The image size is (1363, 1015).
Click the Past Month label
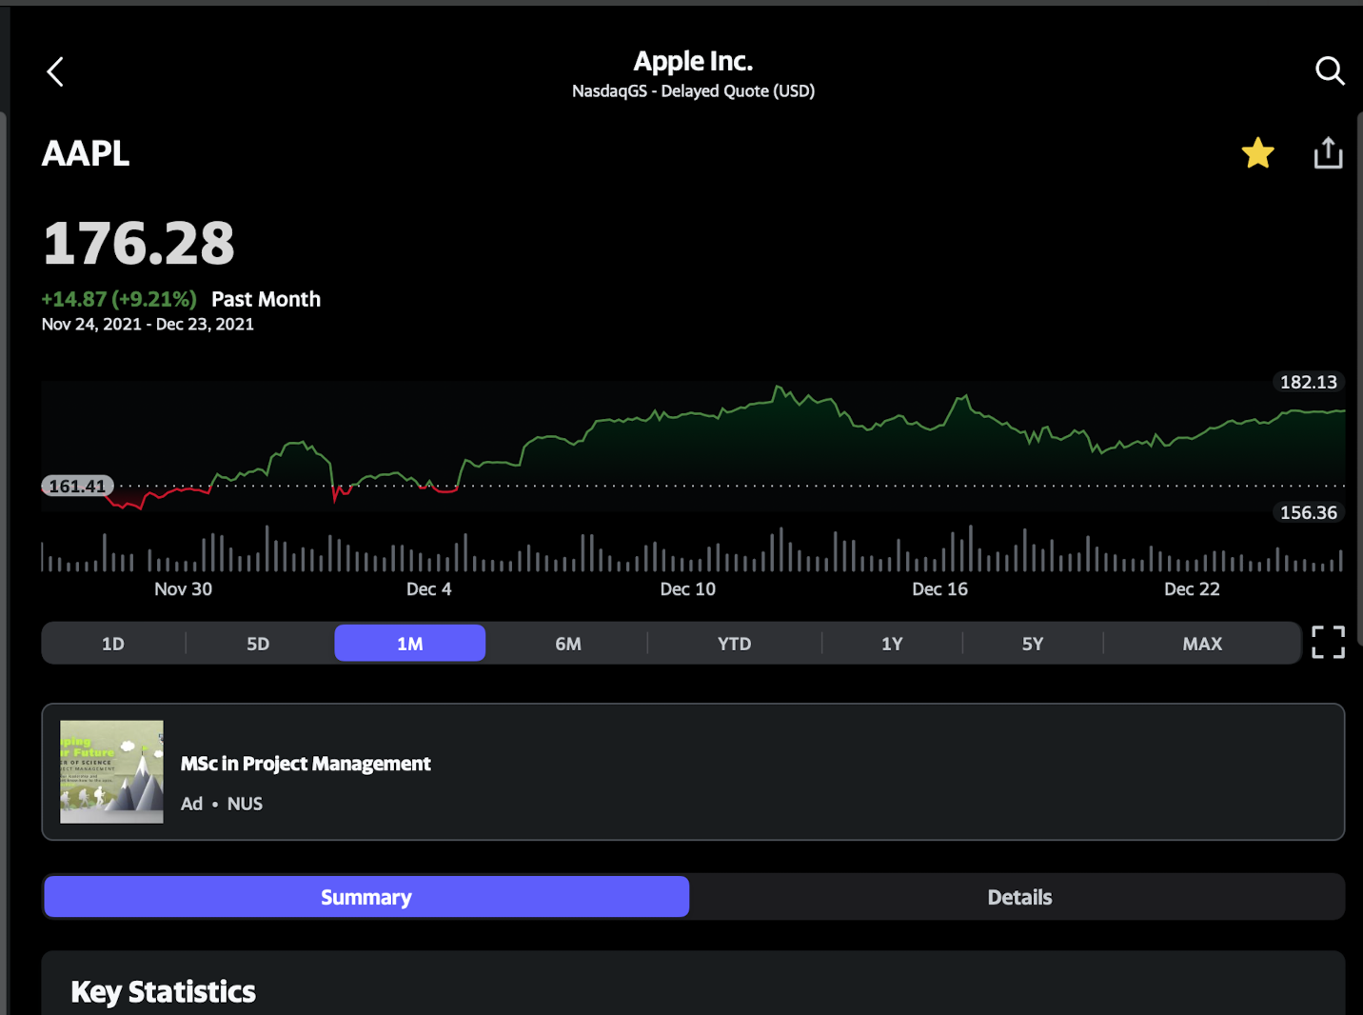pos(266,299)
